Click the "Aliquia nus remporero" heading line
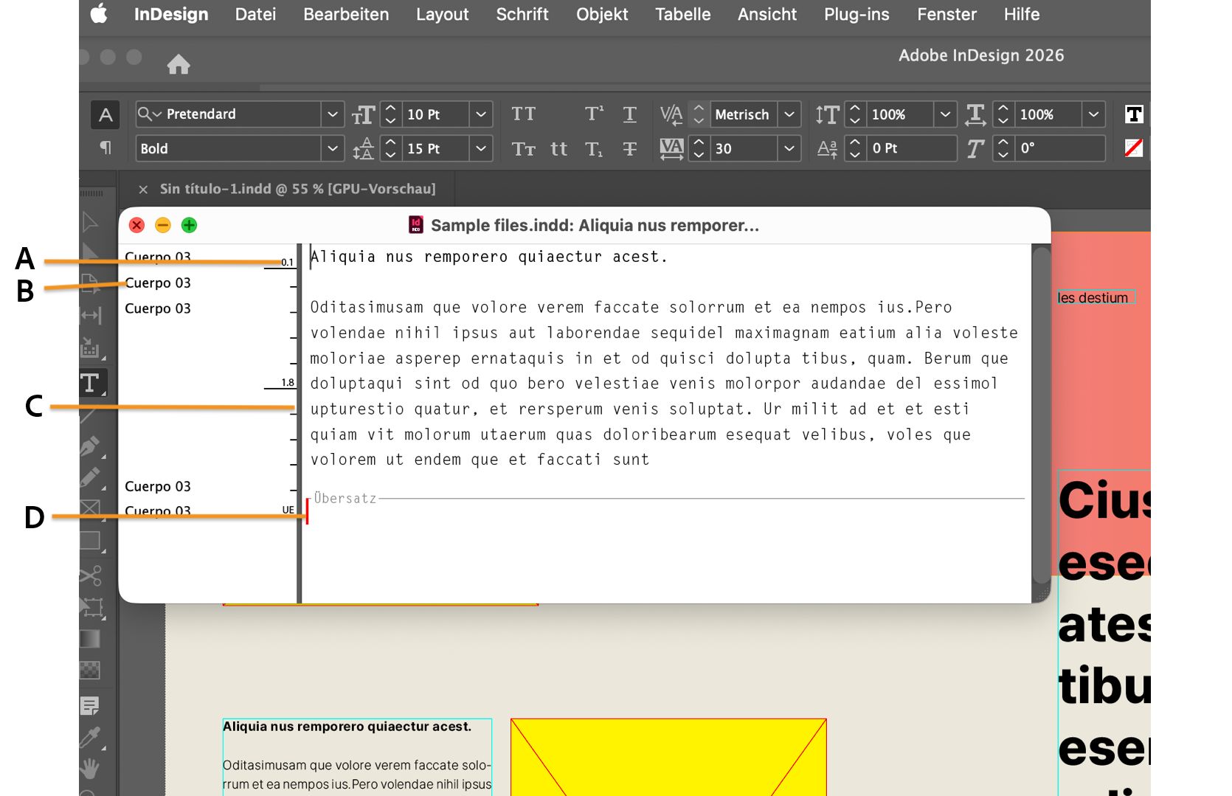The width and height of the screenshot is (1232, 796). pos(488,257)
